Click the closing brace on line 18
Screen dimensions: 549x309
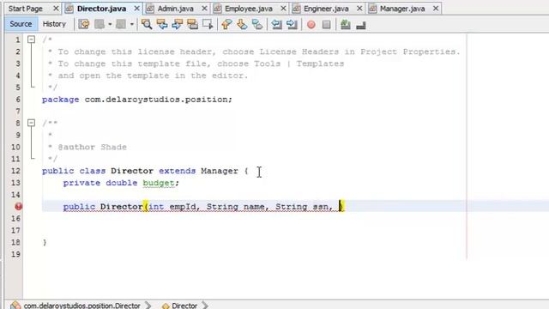[x=45, y=242]
